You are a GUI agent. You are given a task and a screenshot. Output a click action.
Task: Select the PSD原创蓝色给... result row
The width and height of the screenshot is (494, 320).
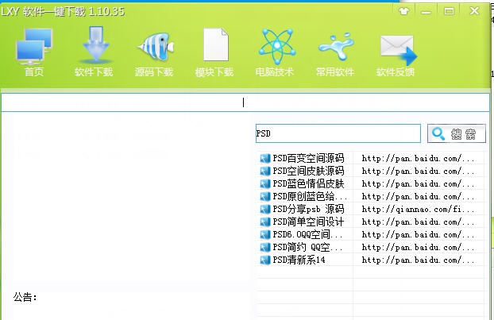point(370,196)
